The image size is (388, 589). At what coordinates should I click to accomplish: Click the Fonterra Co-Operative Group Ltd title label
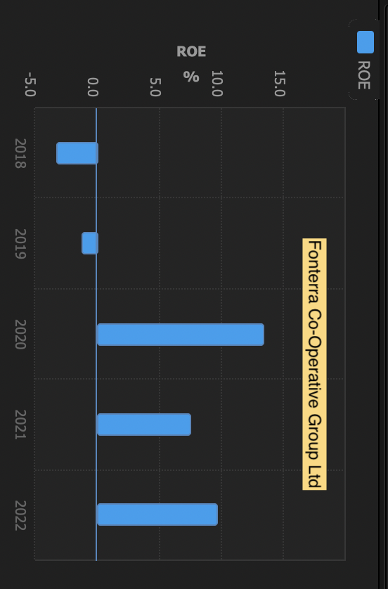click(315, 364)
